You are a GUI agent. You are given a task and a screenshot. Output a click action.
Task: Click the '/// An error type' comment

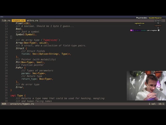coord(27,84)
